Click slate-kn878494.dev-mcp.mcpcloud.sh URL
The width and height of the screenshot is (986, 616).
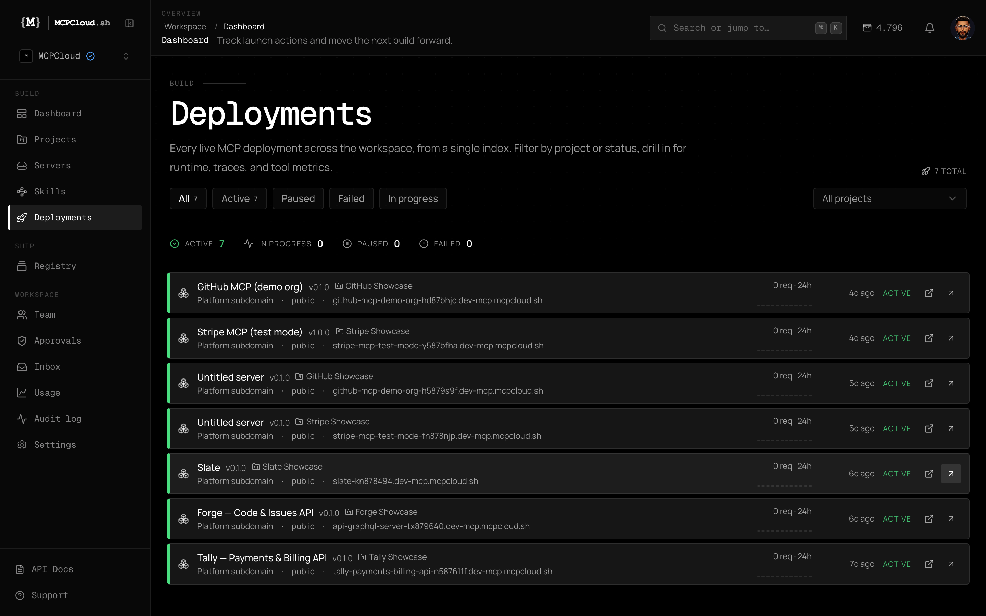405,481
